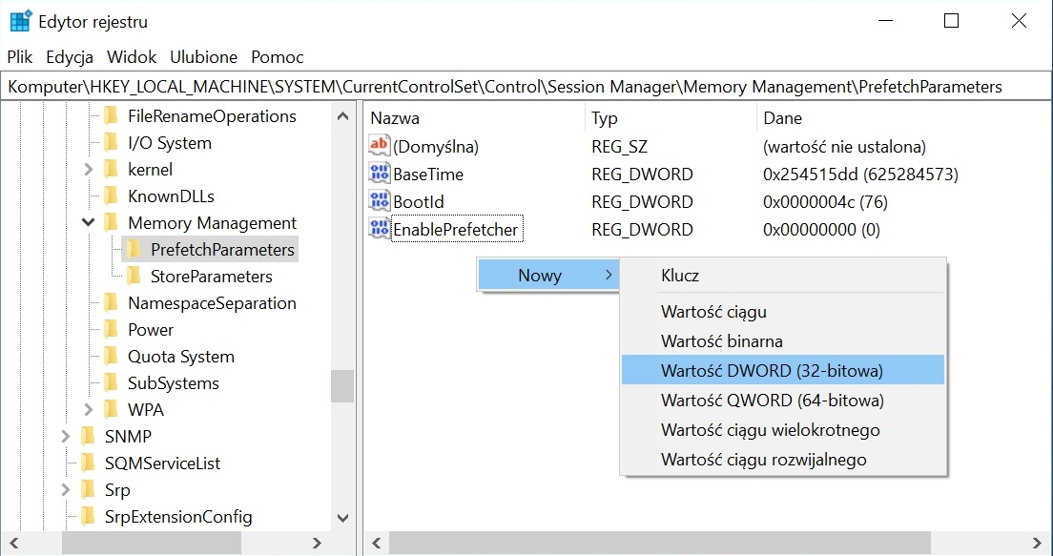
Task: Open the Edycja menu
Action: (x=71, y=57)
